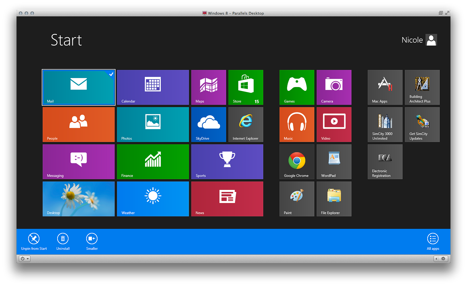Launch SimCity 3000 Unlimited tile

click(x=385, y=124)
